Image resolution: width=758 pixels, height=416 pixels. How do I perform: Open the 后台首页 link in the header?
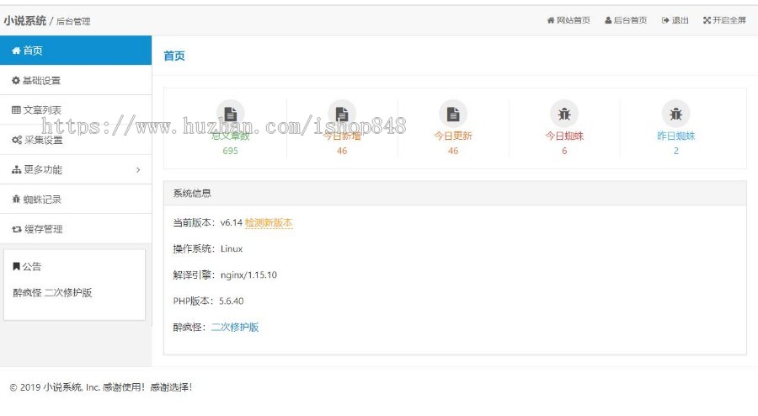pyautogui.click(x=626, y=20)
